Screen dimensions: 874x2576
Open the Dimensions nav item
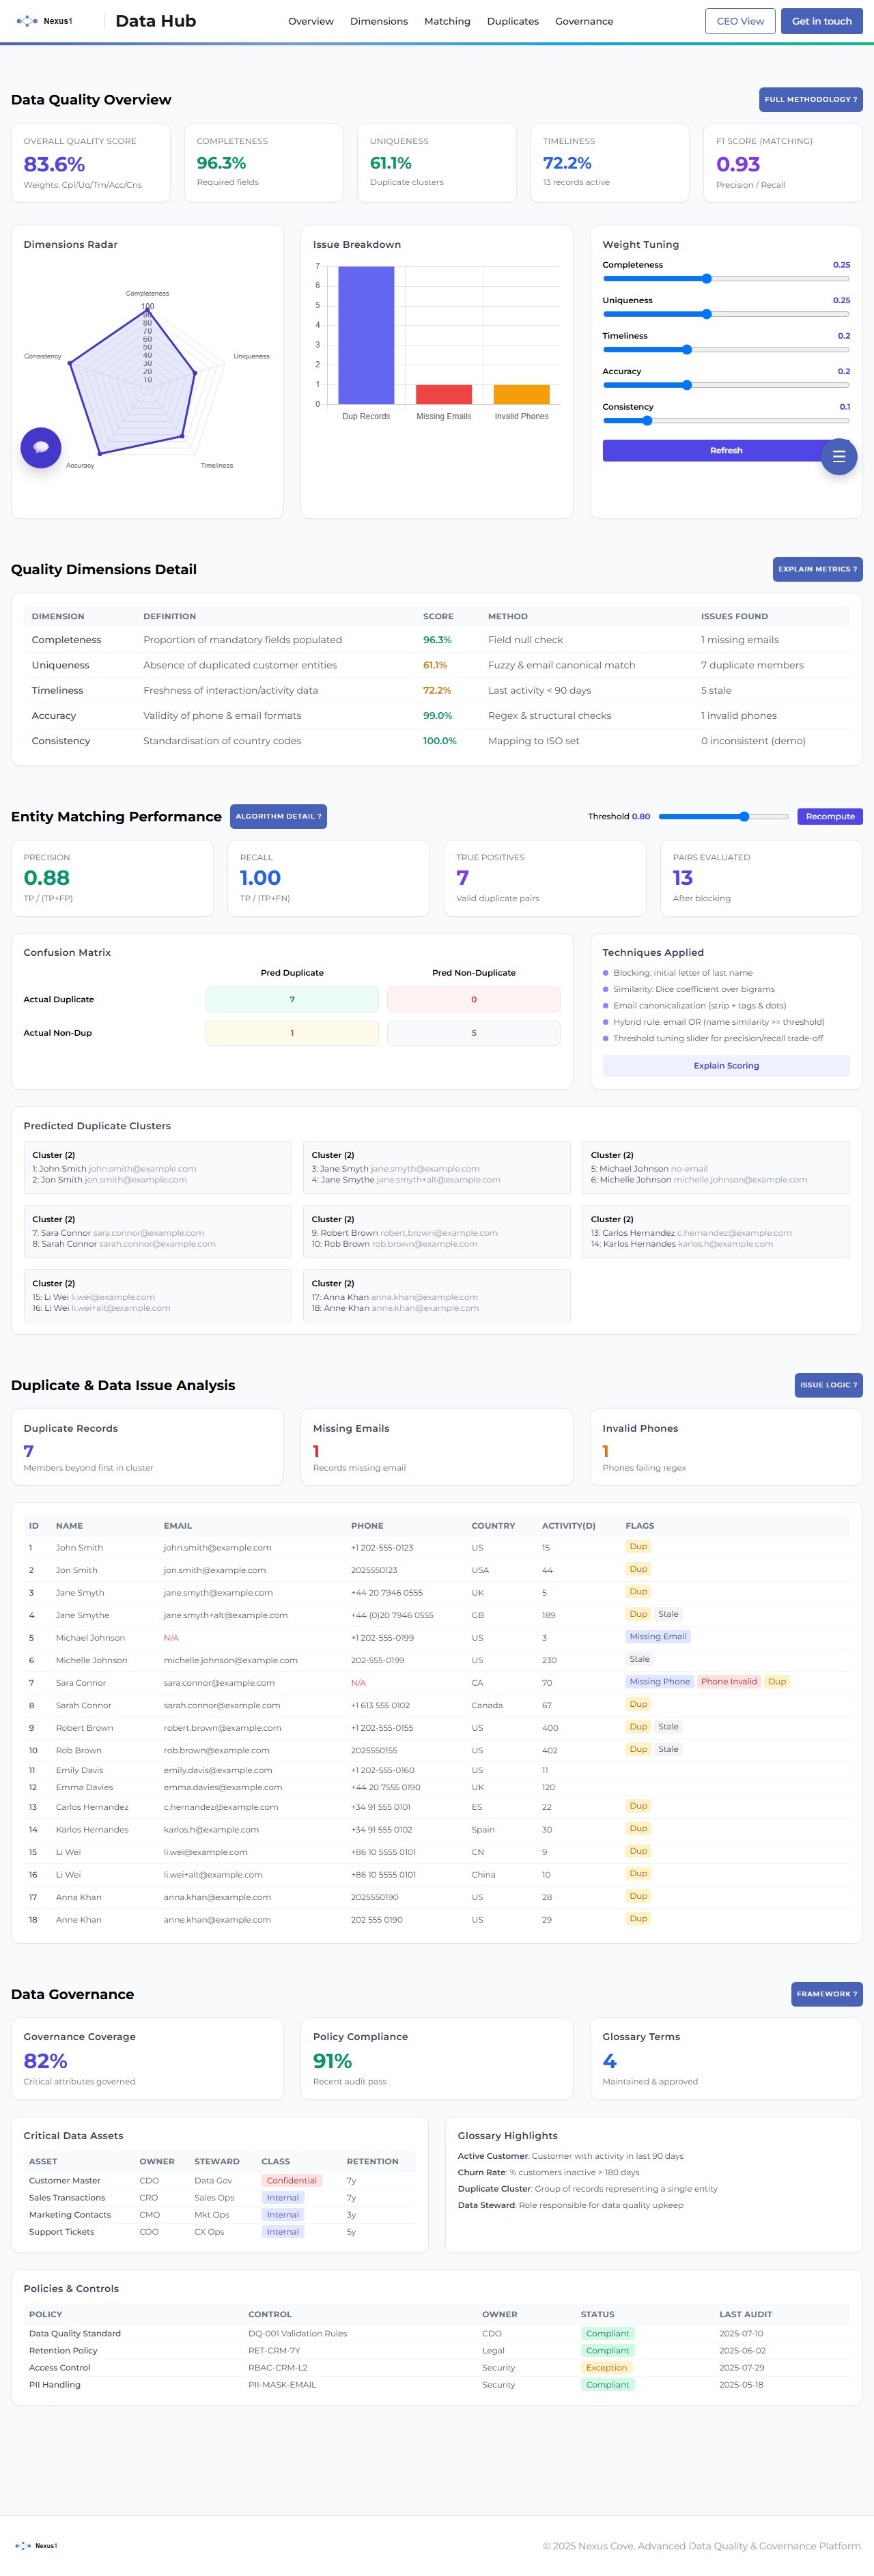pos(379,21)
